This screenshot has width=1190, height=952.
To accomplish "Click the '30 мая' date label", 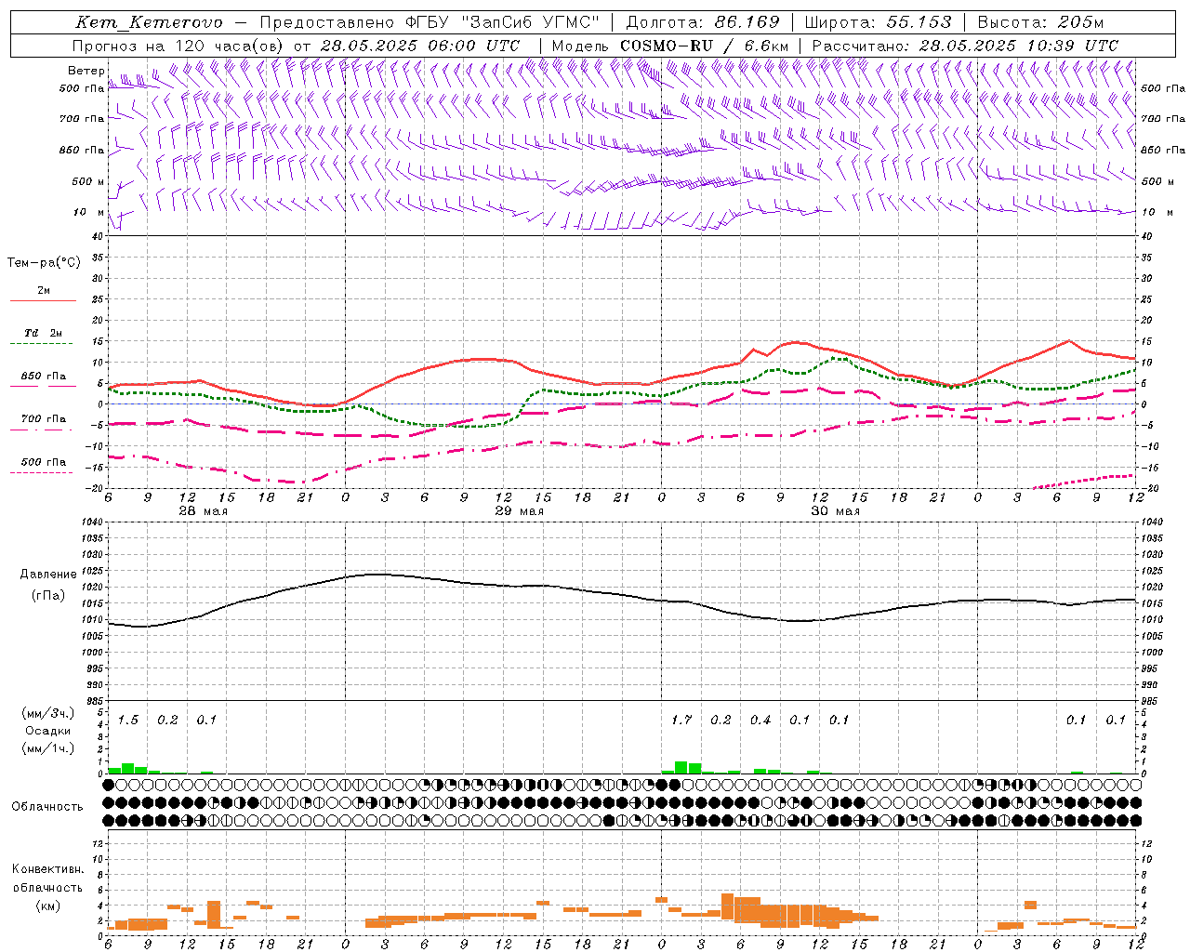I will (x=835, y=511).
